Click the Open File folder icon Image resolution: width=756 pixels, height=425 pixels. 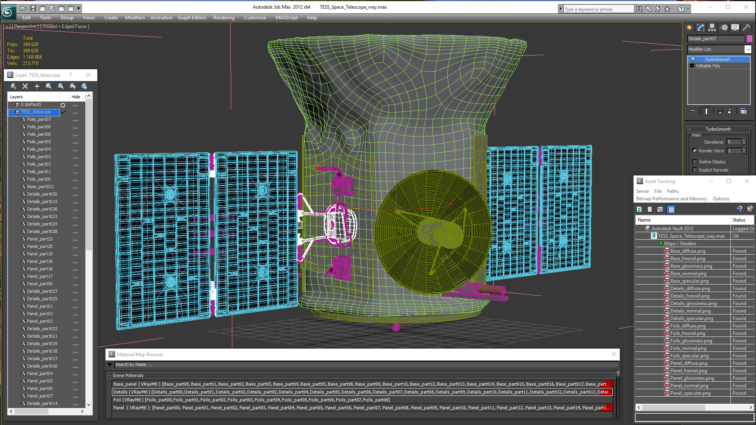click(x=24, y=8)
